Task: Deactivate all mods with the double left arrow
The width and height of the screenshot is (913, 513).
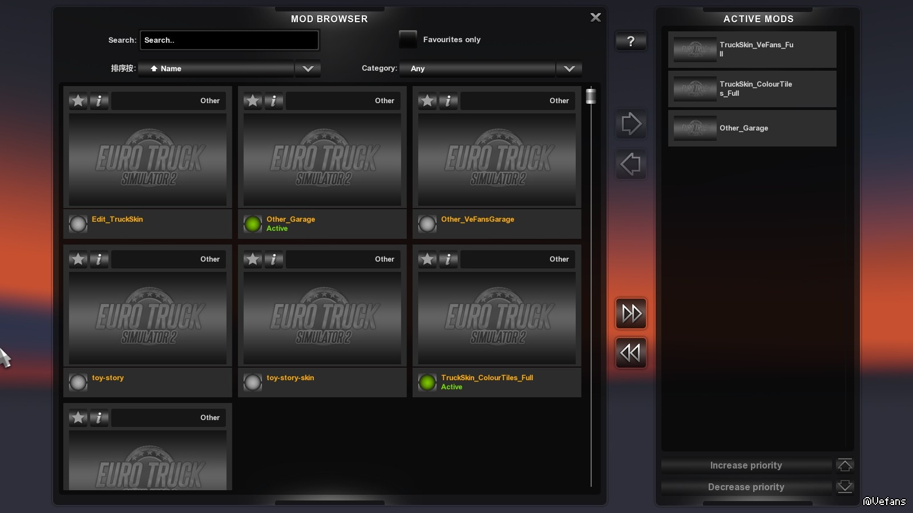Action: pos(631,353)
